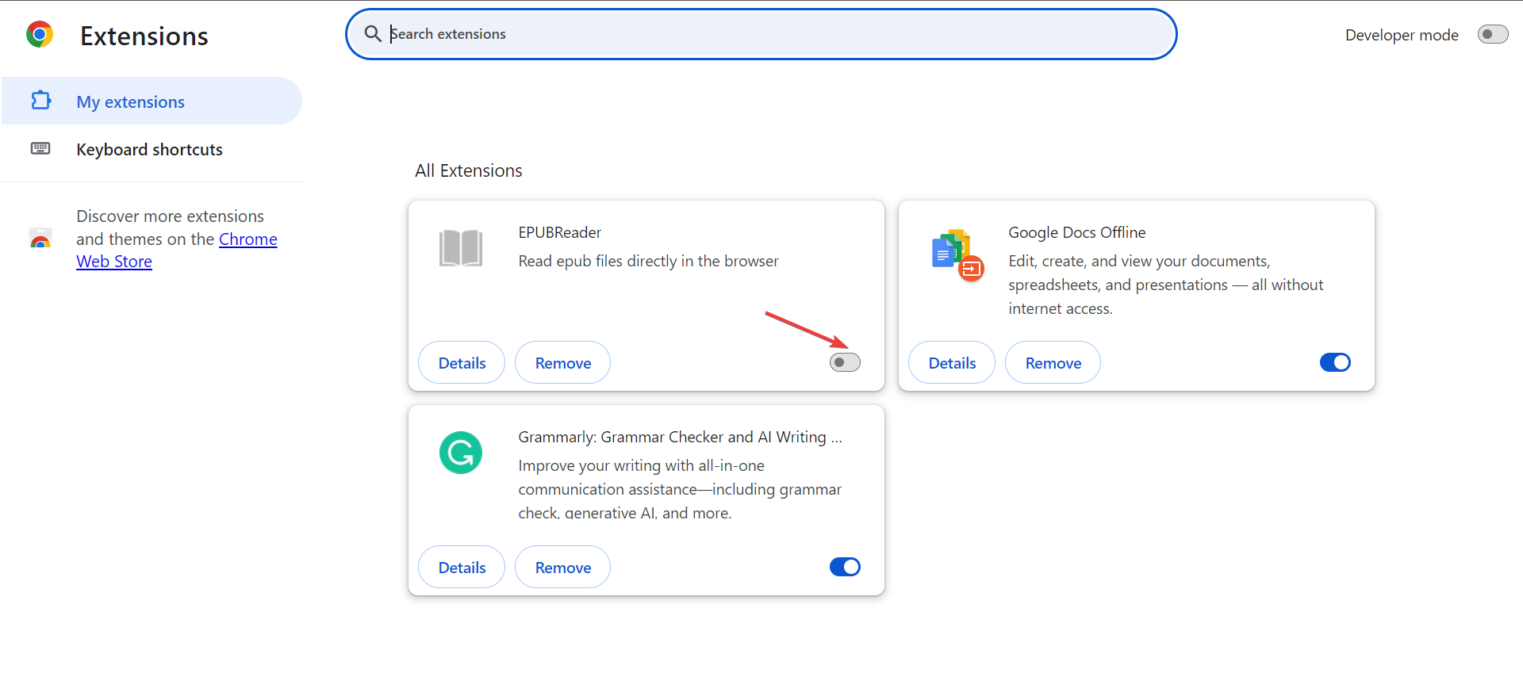Click 'Read epub files directly' description
1523x696 pixels.
649,261
